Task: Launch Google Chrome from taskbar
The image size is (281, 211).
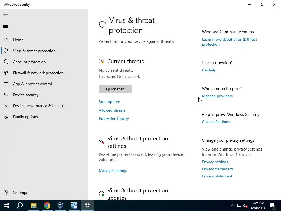Action: 47,206
